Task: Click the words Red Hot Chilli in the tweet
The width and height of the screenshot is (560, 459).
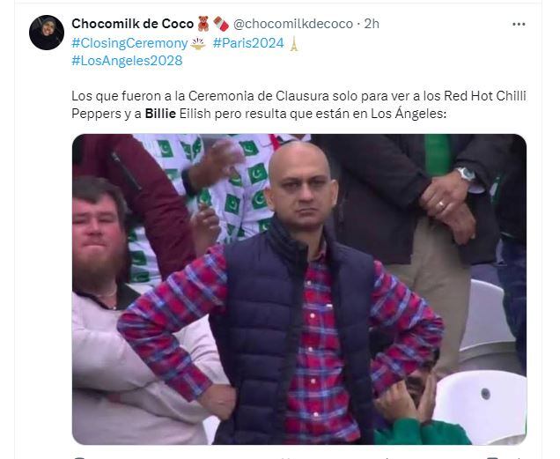Action: pos(485,96)
